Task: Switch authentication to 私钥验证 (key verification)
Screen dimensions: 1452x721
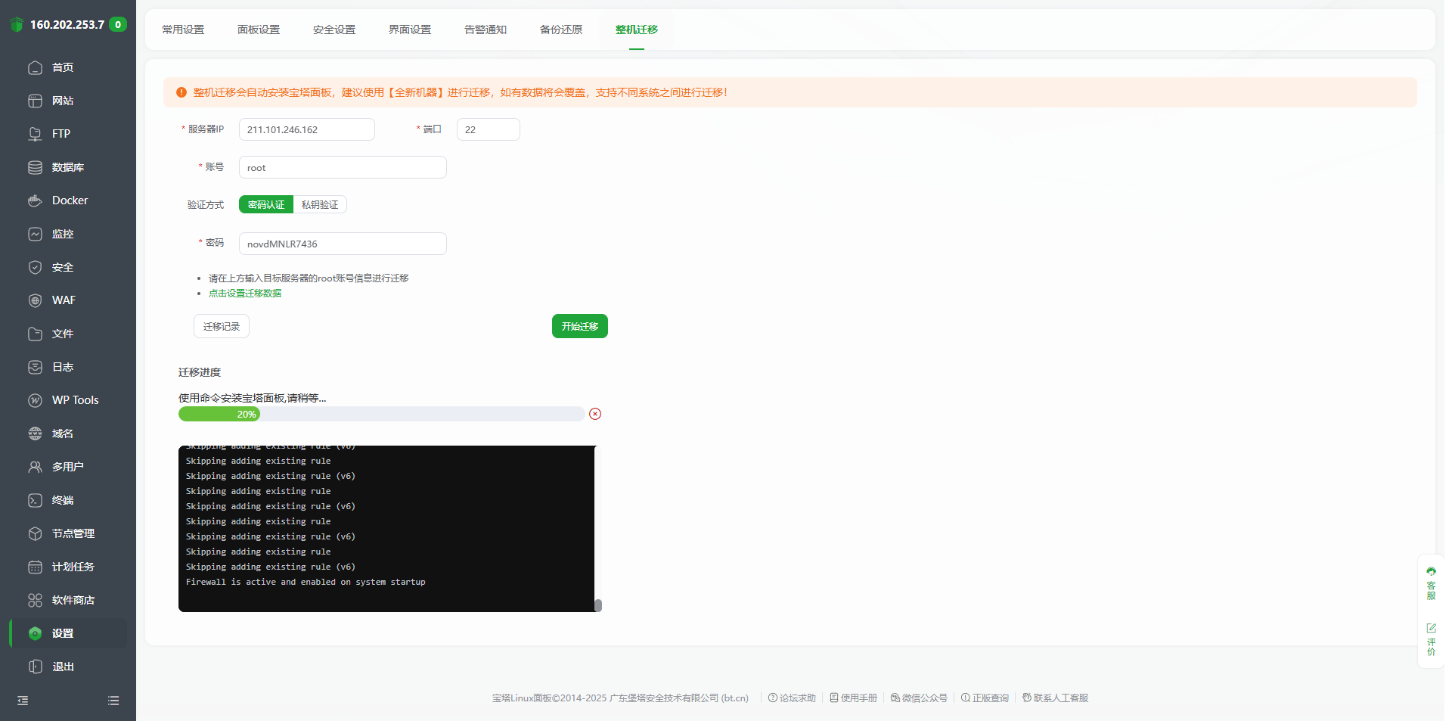Action: (x=319, y=204)
